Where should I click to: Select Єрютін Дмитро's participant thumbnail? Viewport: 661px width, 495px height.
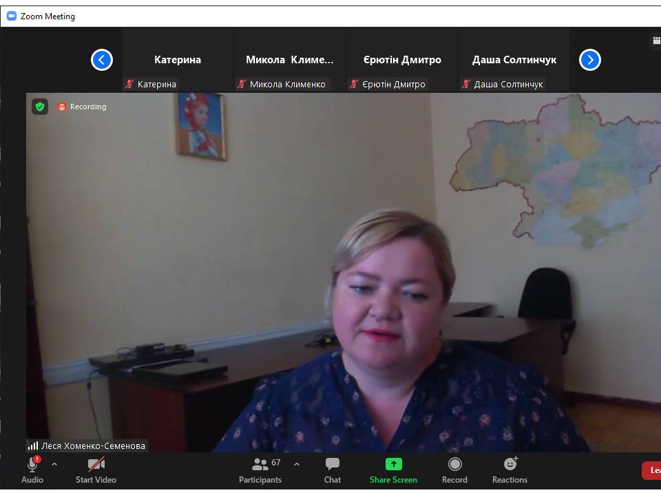402,60
